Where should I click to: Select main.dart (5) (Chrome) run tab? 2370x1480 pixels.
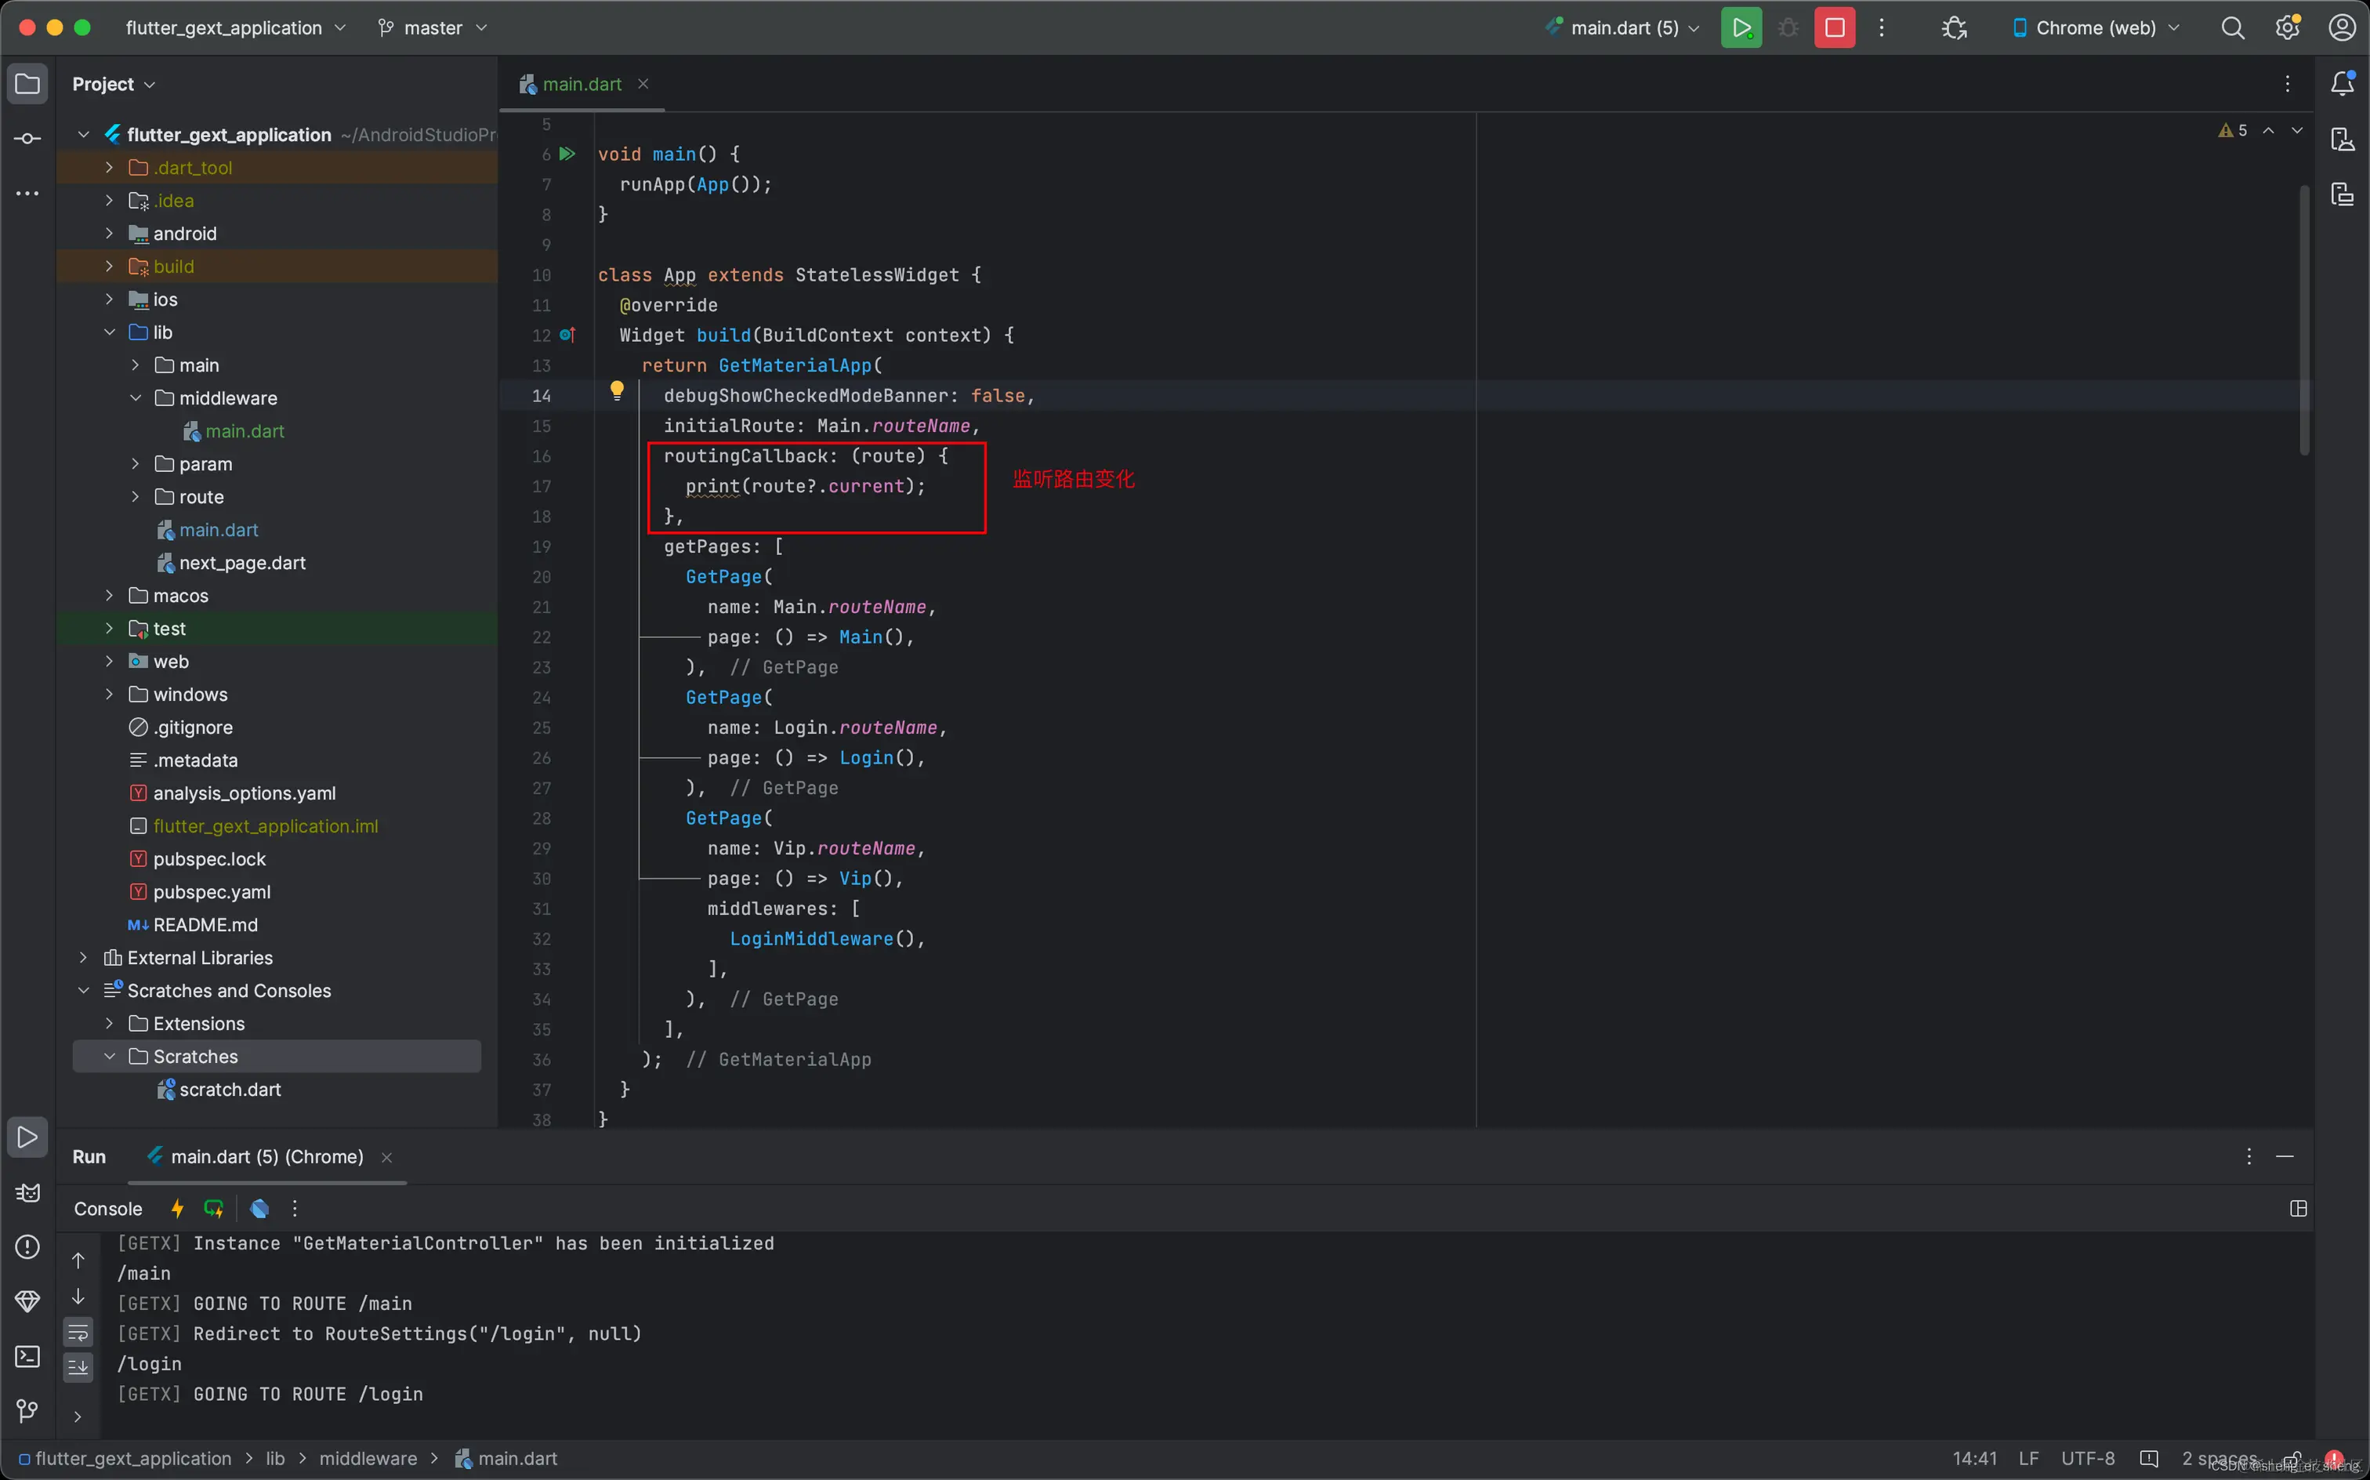266,1157
